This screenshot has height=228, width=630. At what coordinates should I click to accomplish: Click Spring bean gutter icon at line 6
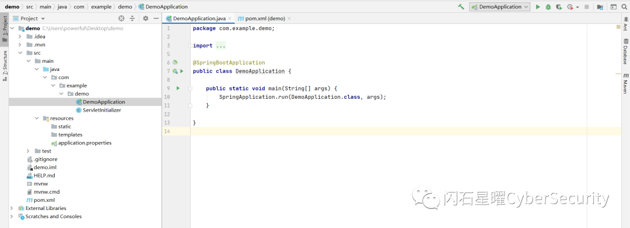coord(175,62)
